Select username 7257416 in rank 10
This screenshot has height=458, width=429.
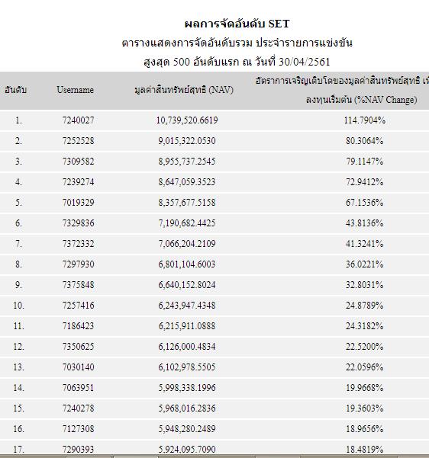tap(78, 306)
